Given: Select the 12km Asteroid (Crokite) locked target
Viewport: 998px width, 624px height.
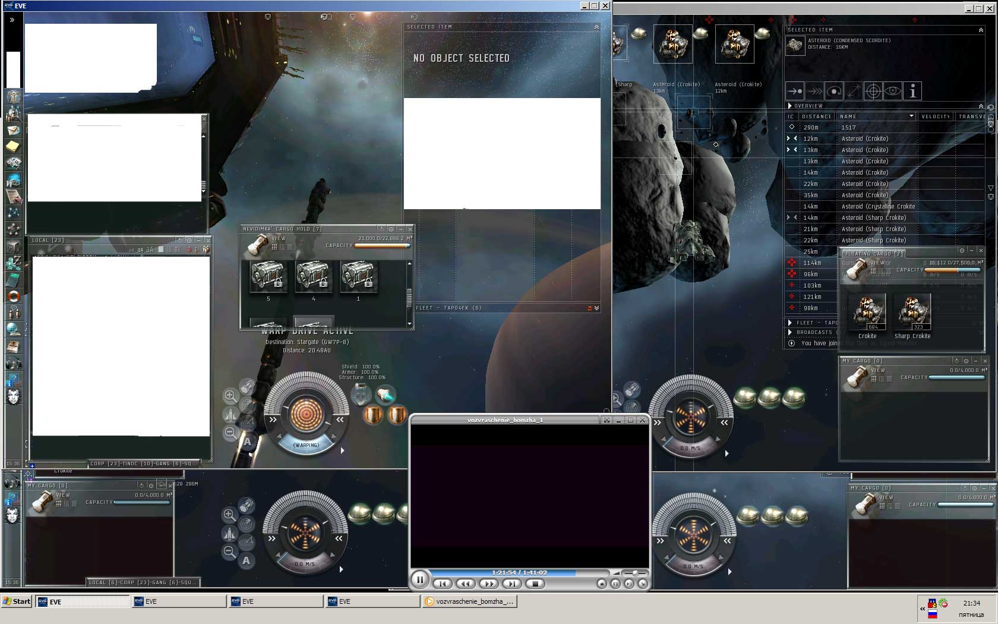Looking at the screenshot, I should click(734, 44).
